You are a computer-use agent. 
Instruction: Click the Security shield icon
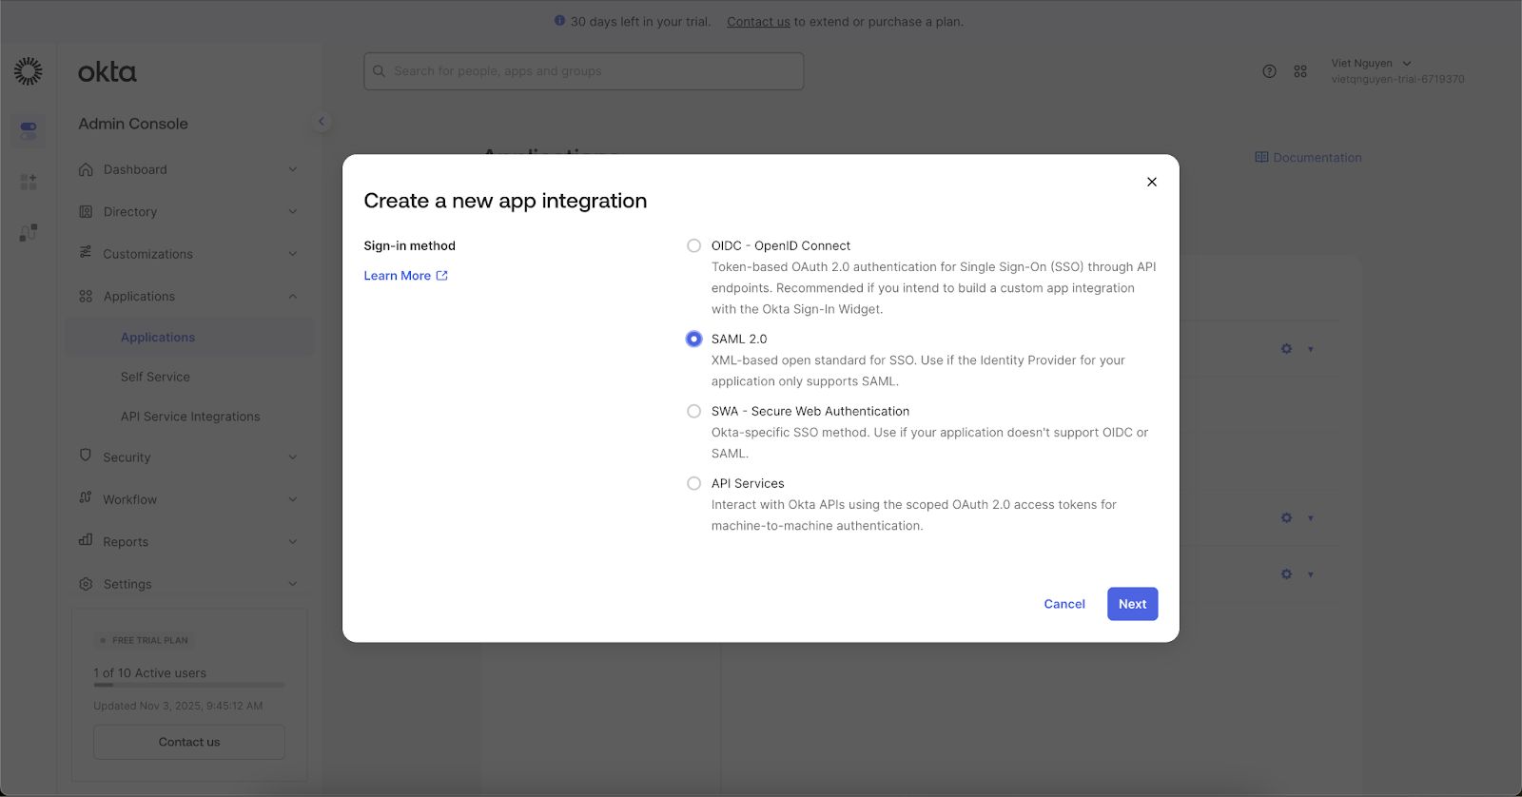[x=86, y=456]
